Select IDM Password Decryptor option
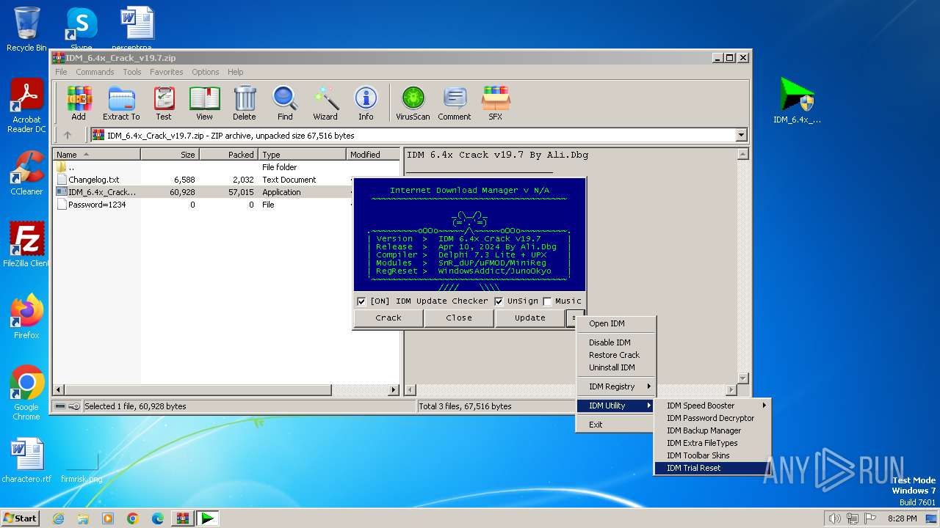Screen dimensions: 940x528 (x=712, y=418)
